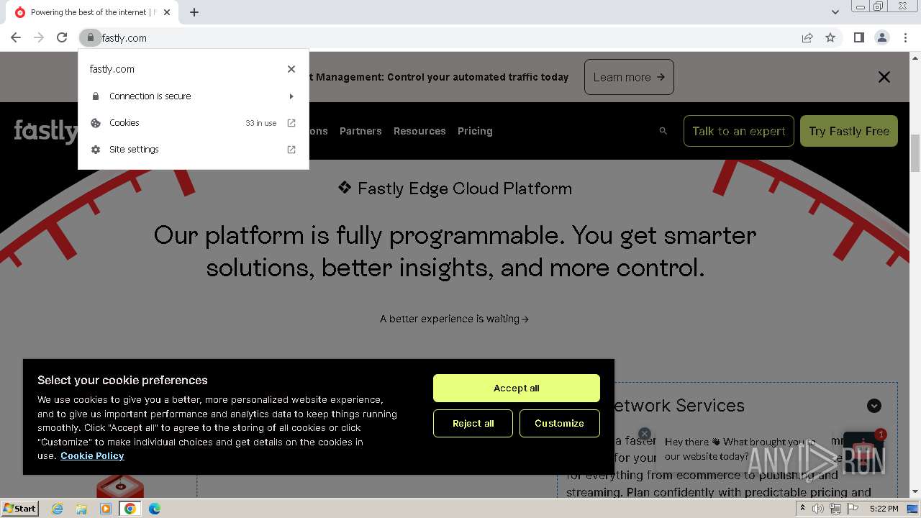Click the padlock site info icon
The height and width of the screenshot is (518, 921).
90,37
